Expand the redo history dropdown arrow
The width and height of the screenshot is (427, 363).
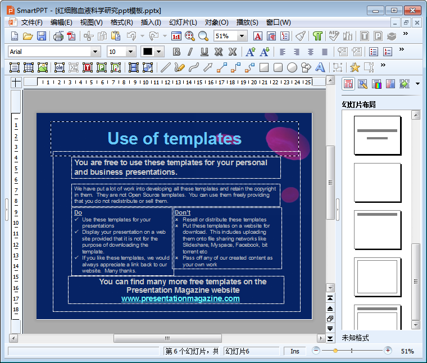tap(165, 36)
